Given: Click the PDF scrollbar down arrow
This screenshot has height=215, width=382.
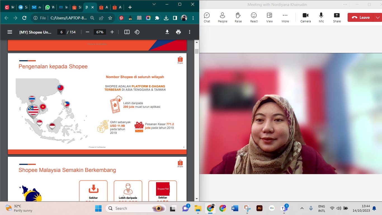Looking at the screenshot, I should point(197,198).
